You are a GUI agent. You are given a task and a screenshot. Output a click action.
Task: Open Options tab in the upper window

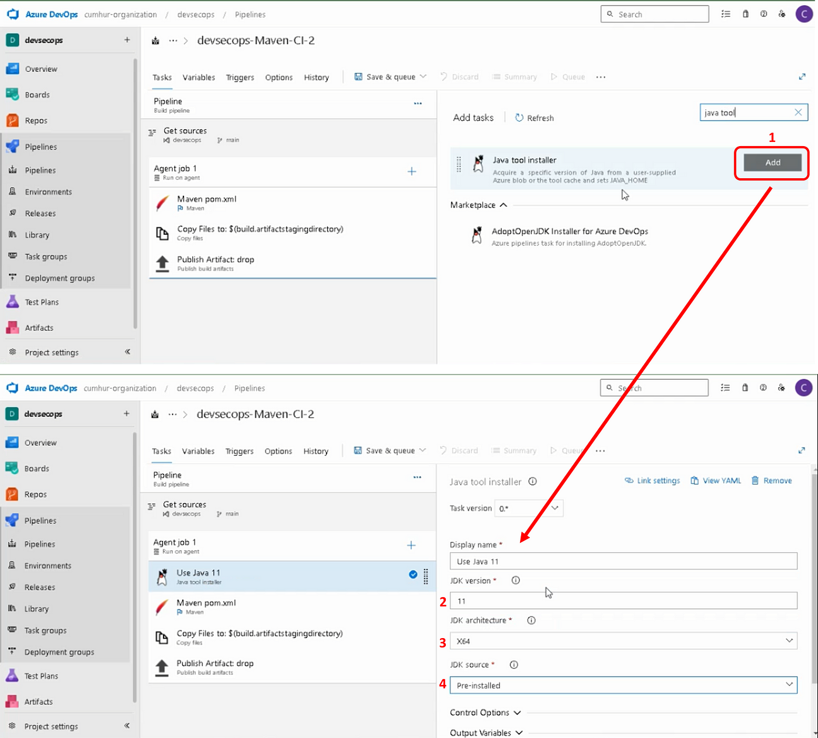(x=279, y=77)
